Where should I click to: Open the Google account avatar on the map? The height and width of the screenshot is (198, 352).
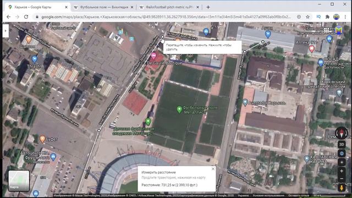(x=339, y=30)
